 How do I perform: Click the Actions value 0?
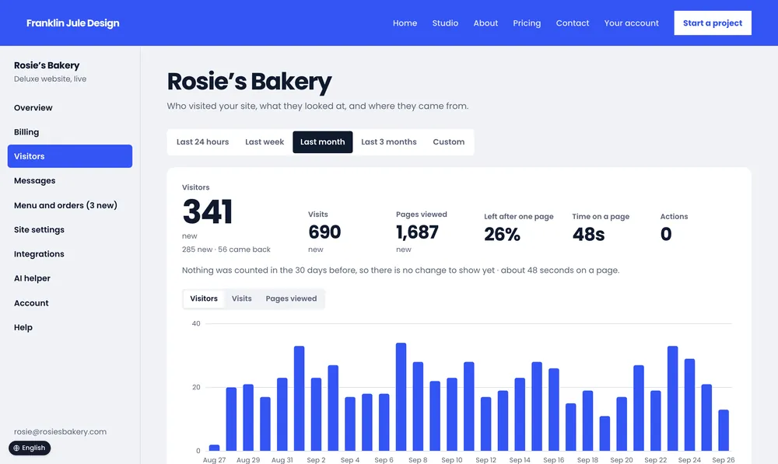point(666,234)
